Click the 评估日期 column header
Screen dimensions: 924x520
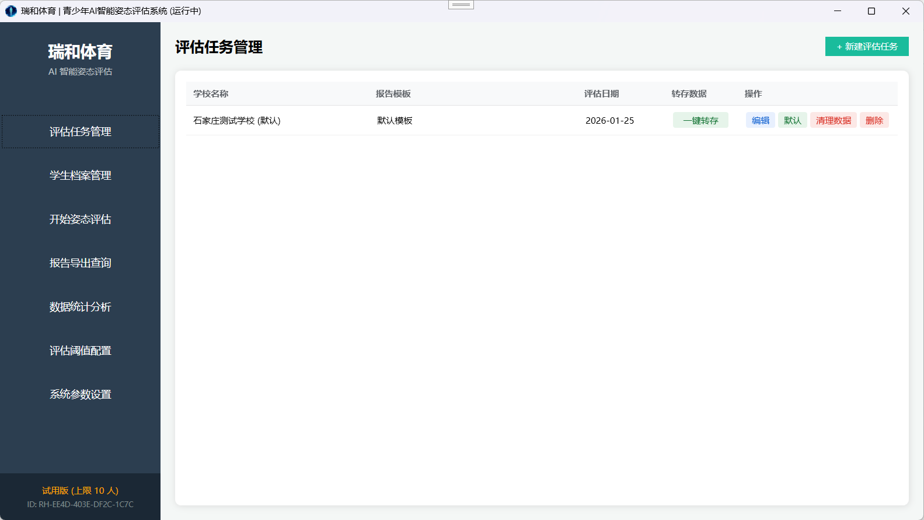[x=602, y=94]
